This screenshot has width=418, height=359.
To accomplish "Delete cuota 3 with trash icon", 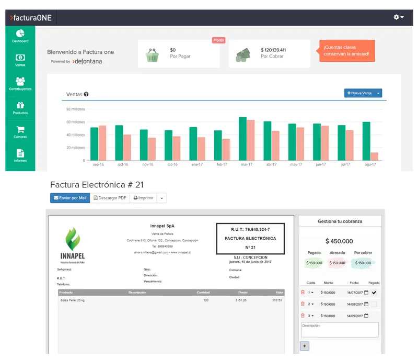I will pyautogui.click(x=303, y=316).
